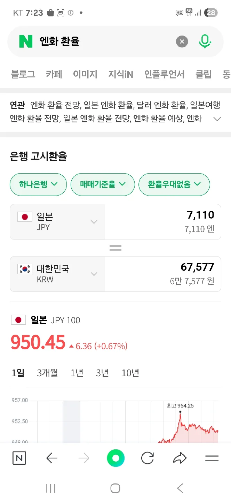Expand related searches with chevron

coord(217,119)
